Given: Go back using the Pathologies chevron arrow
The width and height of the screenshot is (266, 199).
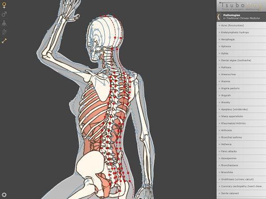Looking at the screenshot, I should (x=219, y=17).
